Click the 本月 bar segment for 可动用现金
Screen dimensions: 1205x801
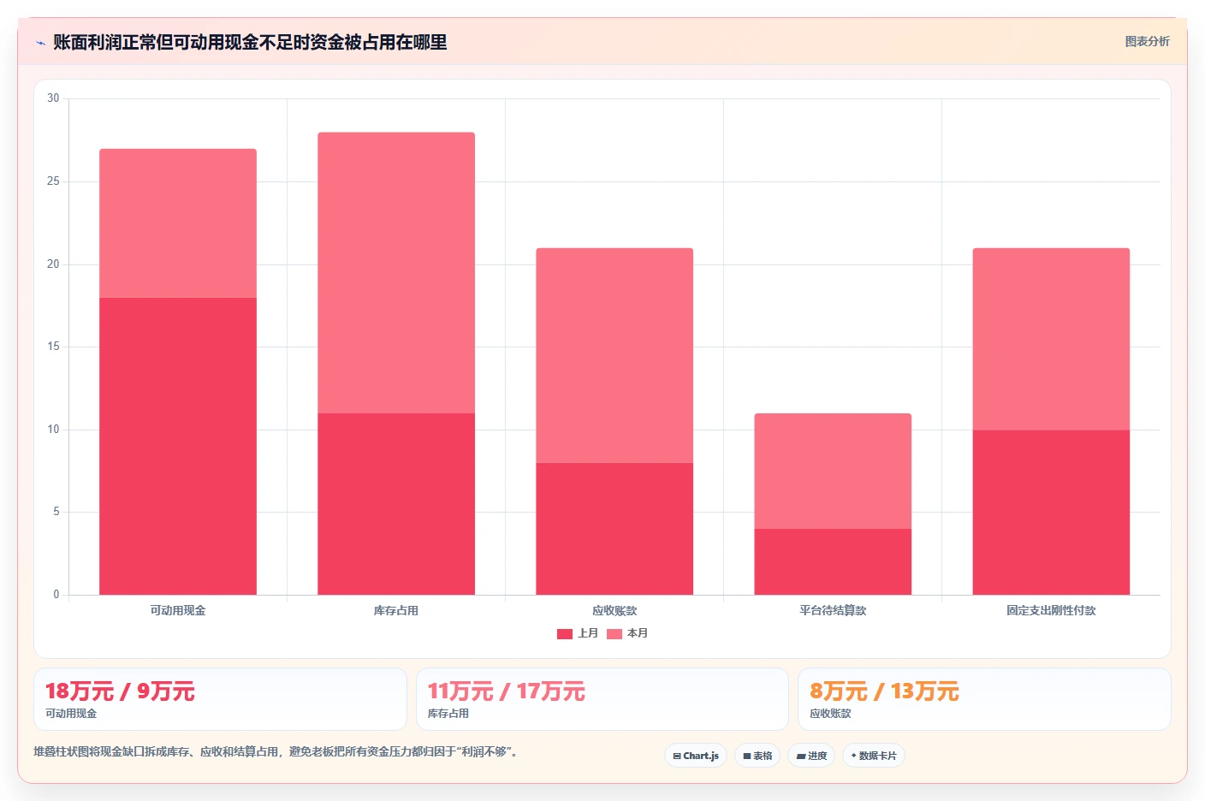178,223
